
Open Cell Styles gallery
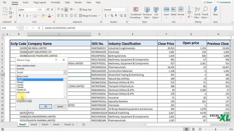[156, 13]
